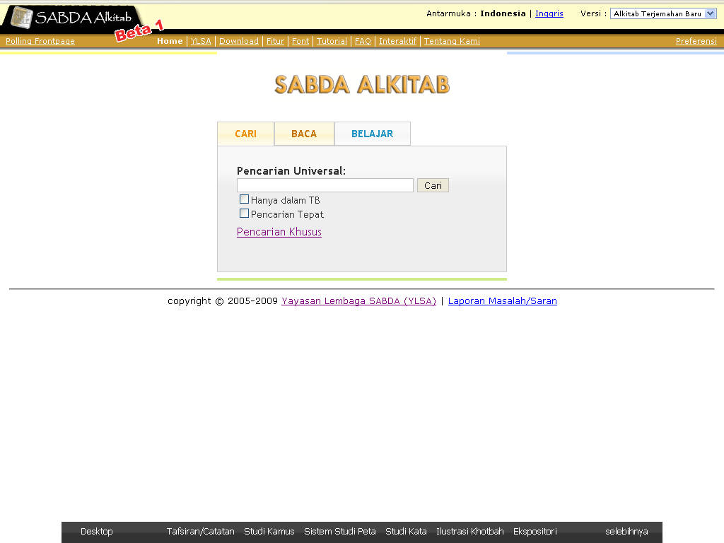Open the Tutorial page

point(332,41)
